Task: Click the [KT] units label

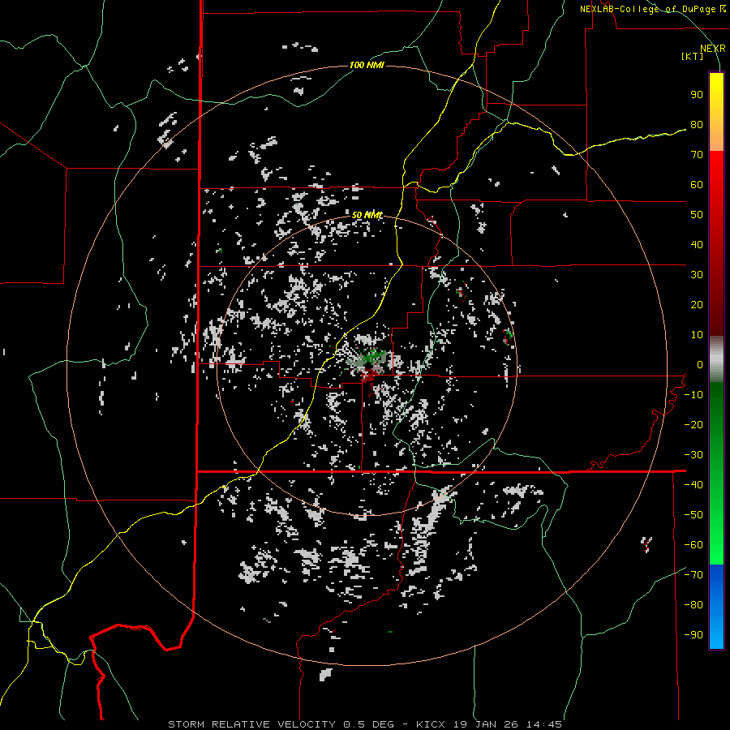Action: (x=693, y=56)
